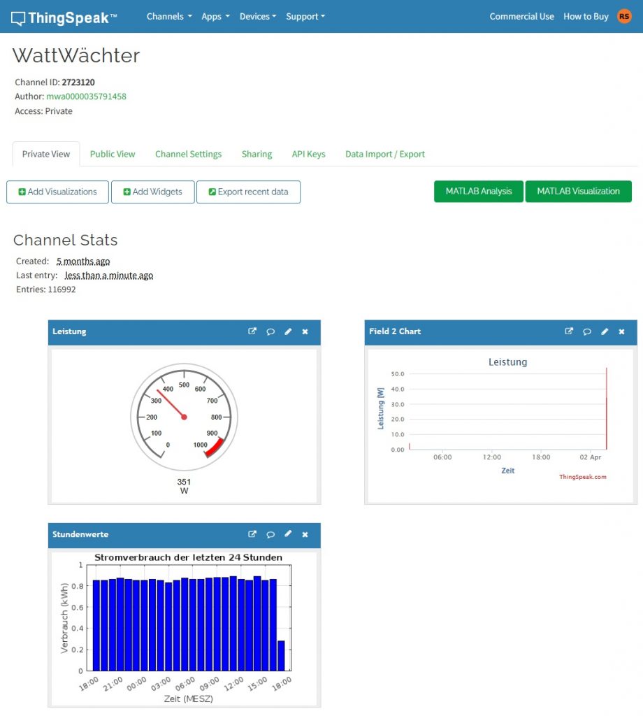Open author link mwa0000035791458

coord(86,96)
